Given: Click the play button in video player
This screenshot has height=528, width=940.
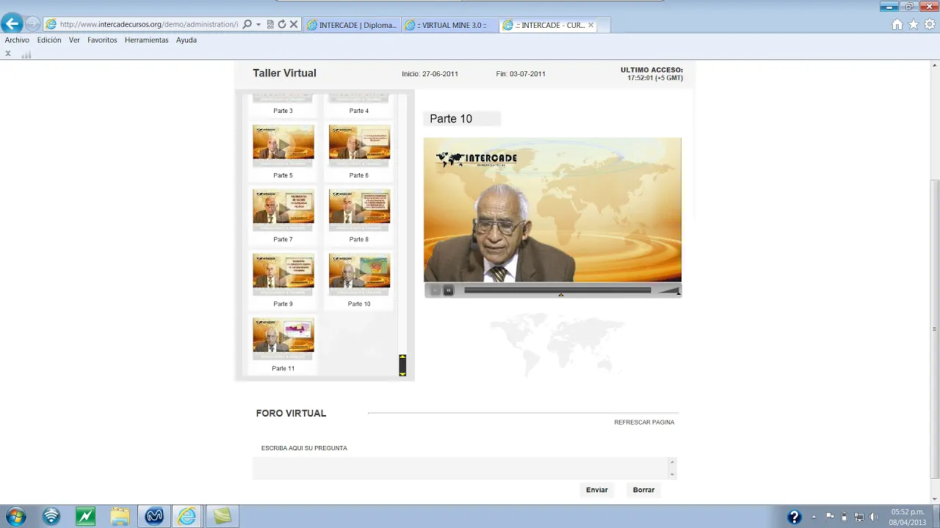Looking at the screenshot, I should (x=435, y=290).
